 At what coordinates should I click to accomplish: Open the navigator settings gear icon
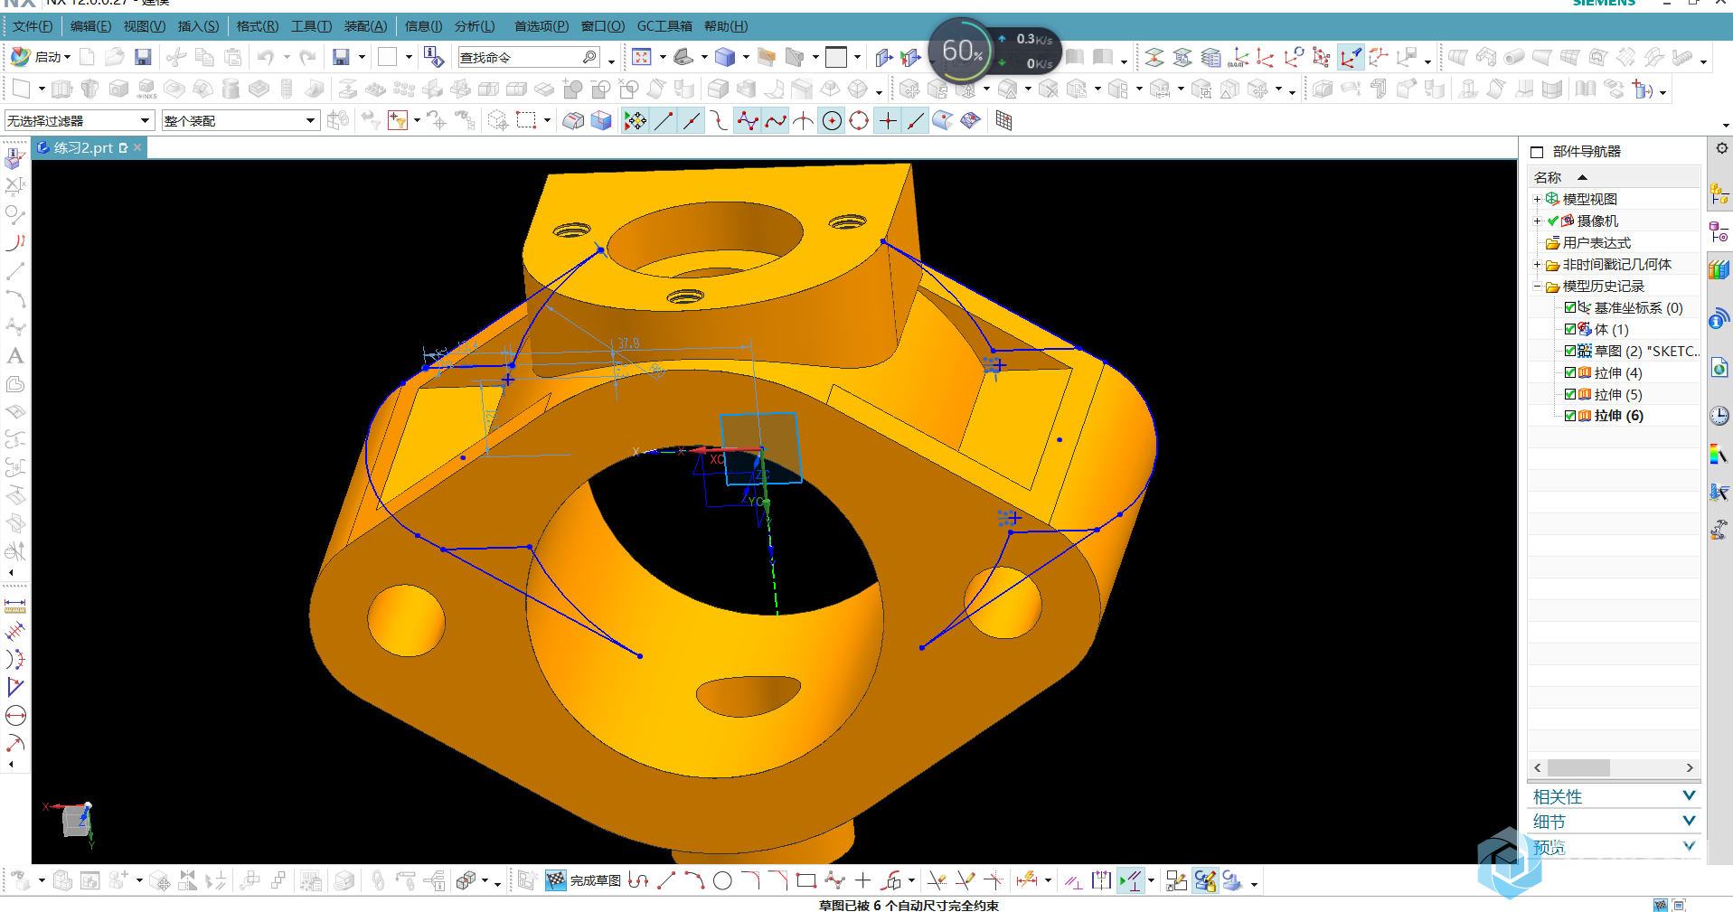click(x=1721, y=148)
